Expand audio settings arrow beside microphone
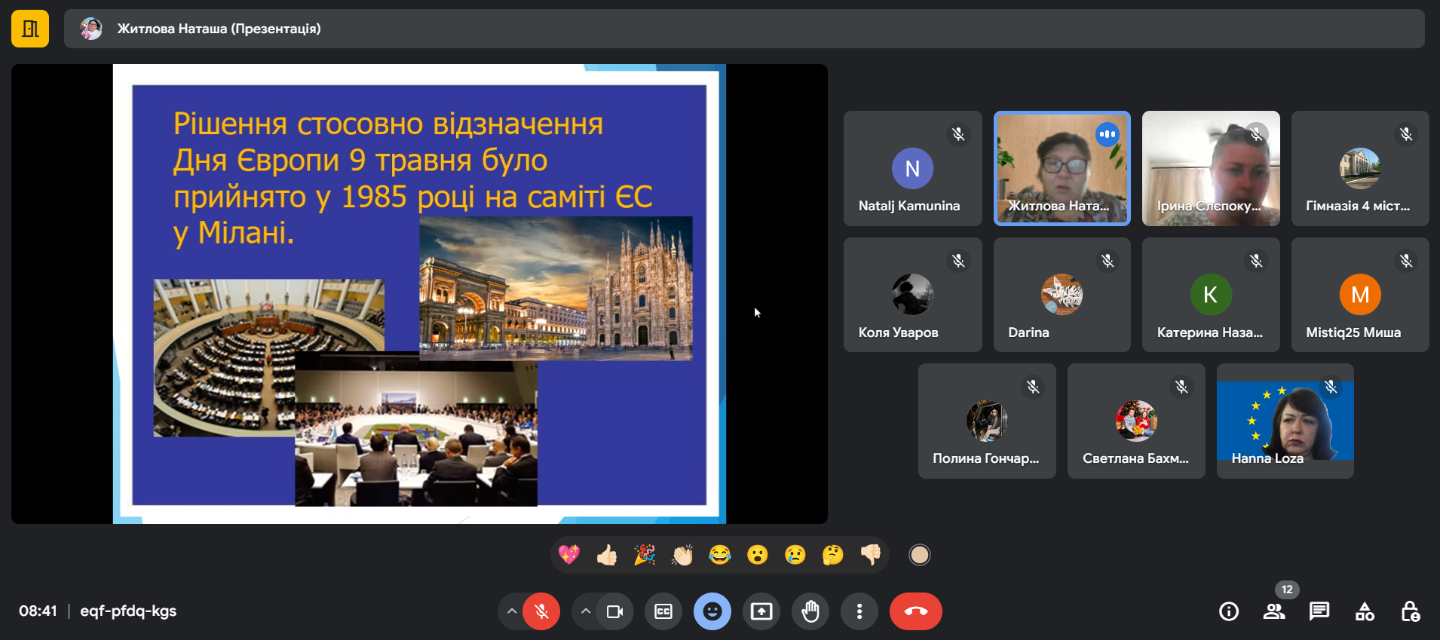Image resolution: width=1440 pixels, height=640 pixels. (512, 611)
